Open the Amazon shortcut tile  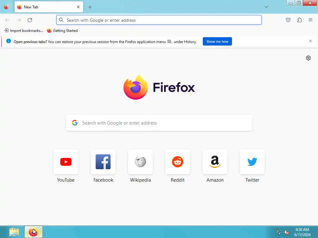click(215, 162)
